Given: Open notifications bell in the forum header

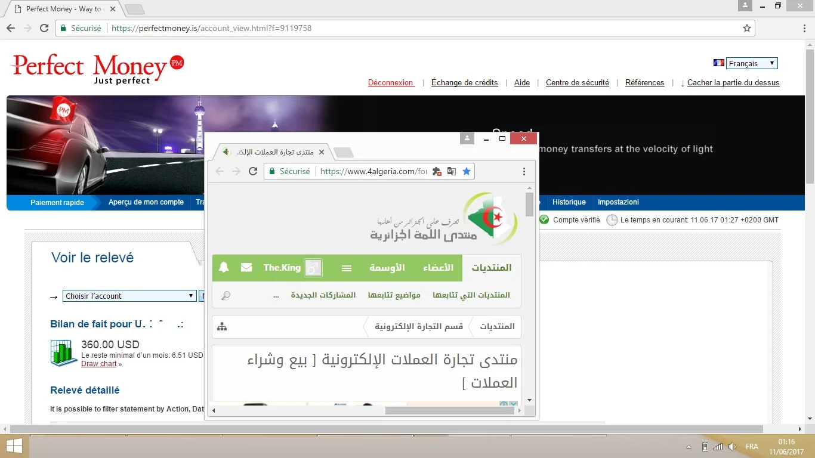Looking at the screenshot, I should [x=224, y=268].
